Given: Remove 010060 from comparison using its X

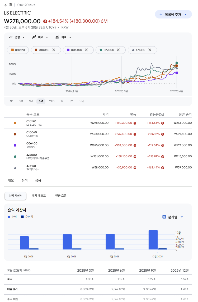Looking at the screenshot, I should pyautogui.click(x=54, y=50).
